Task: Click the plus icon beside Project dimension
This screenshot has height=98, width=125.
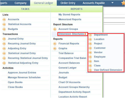Action: 90,44
